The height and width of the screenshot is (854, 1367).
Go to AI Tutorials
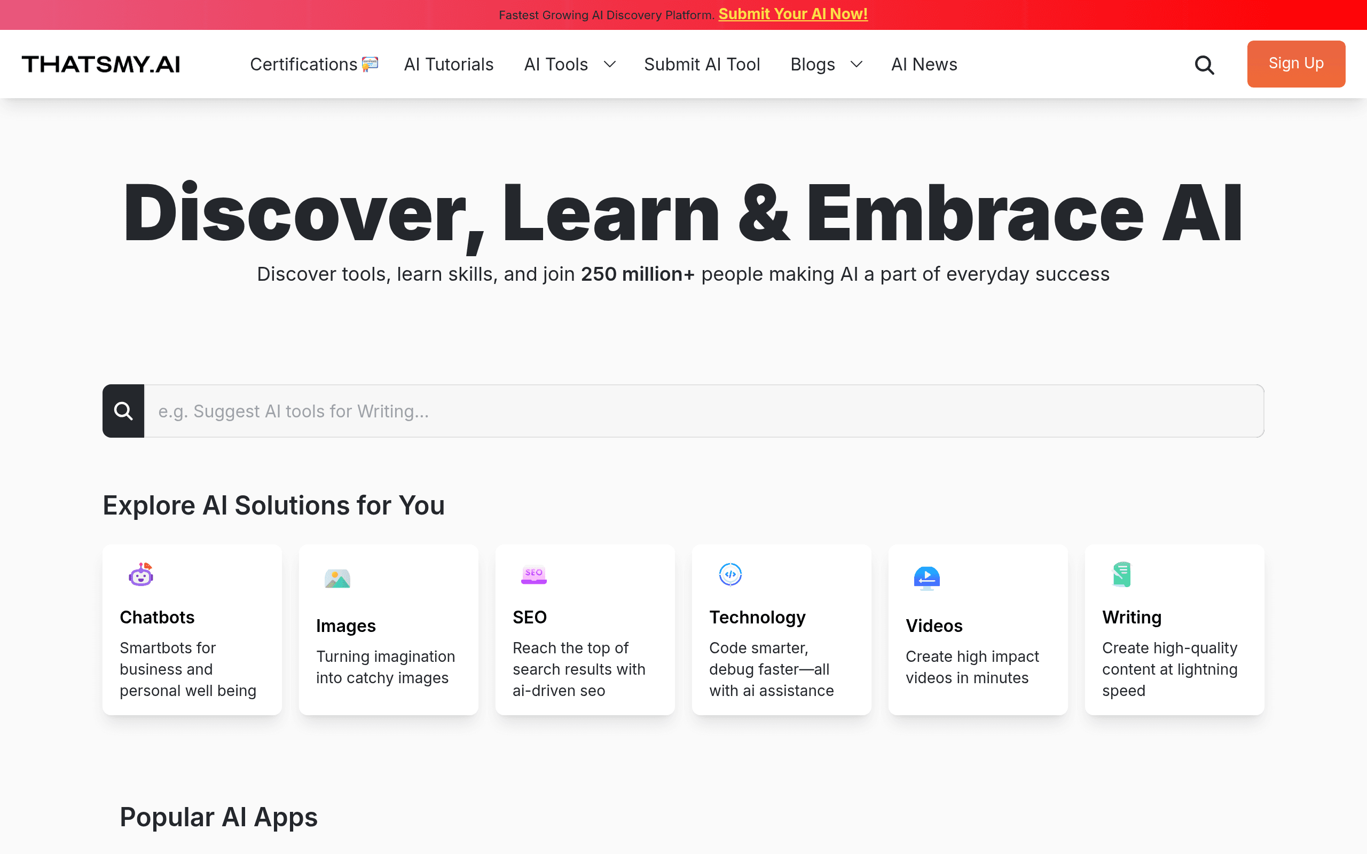coord(449,65)
